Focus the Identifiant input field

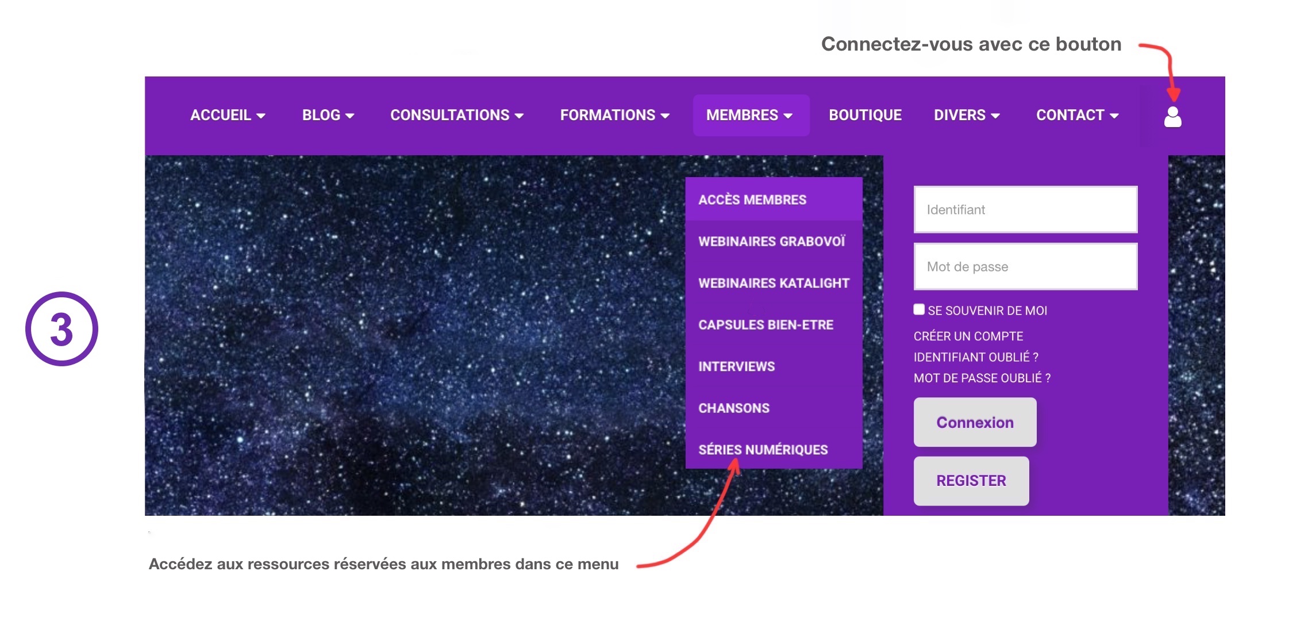tap(1025, 209)
